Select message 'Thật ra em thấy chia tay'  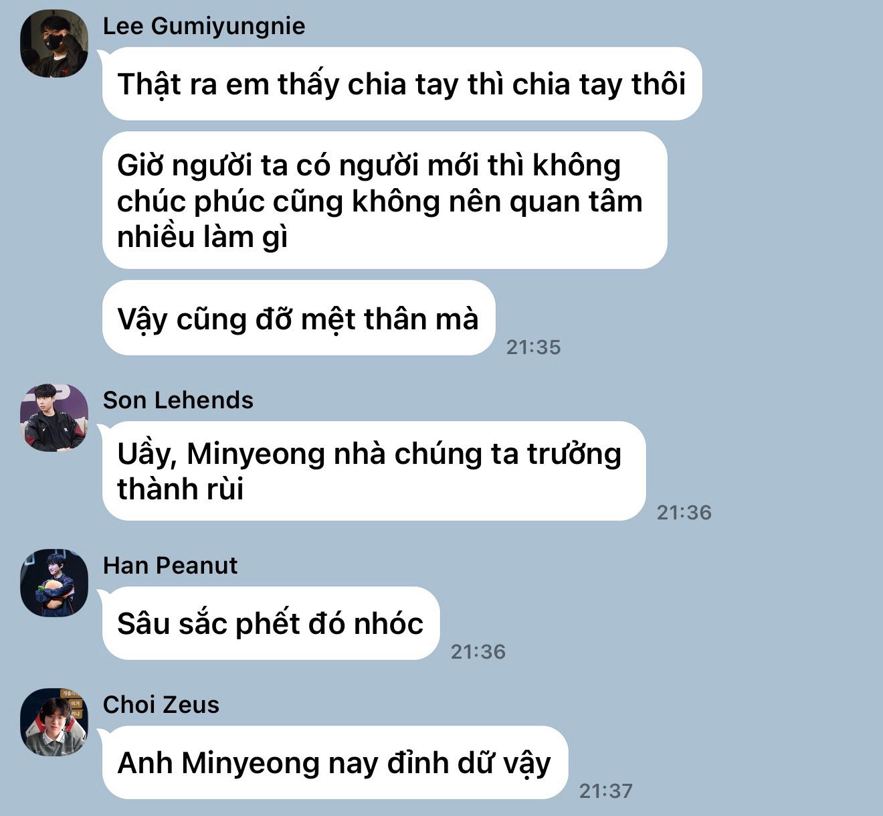coord(402,84)
